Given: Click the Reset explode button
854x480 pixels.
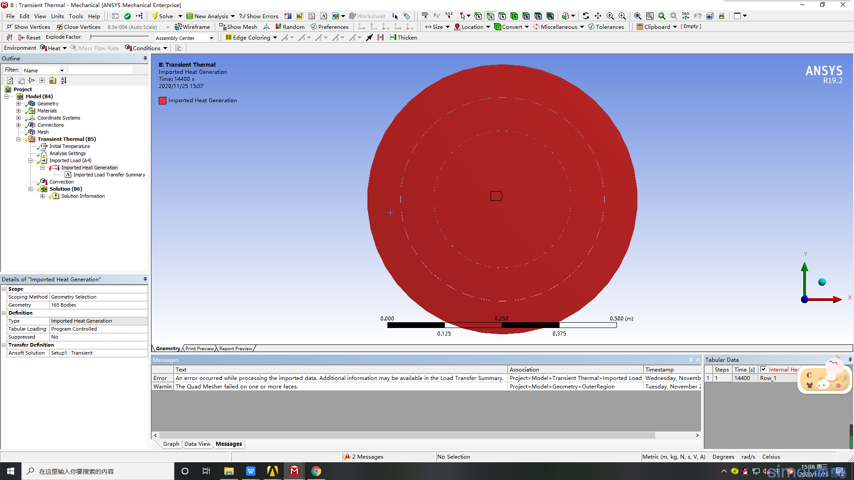Looking at the screenshot, I should [29, 37].
